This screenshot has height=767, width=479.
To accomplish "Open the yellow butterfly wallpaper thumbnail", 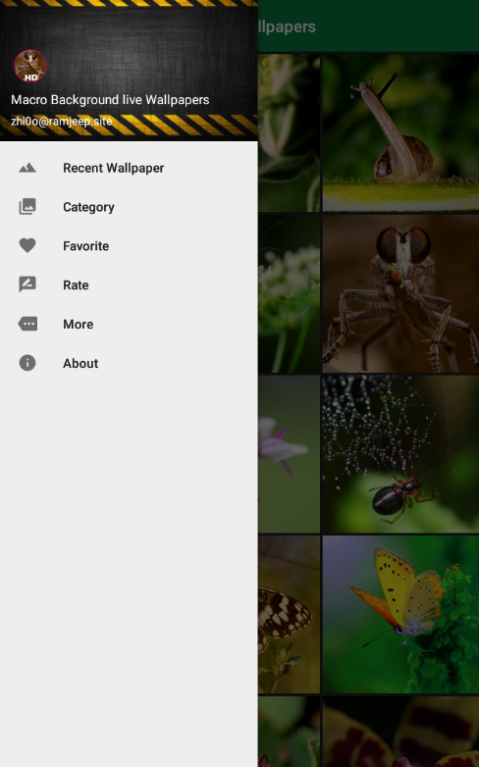I will pos(400,614).
